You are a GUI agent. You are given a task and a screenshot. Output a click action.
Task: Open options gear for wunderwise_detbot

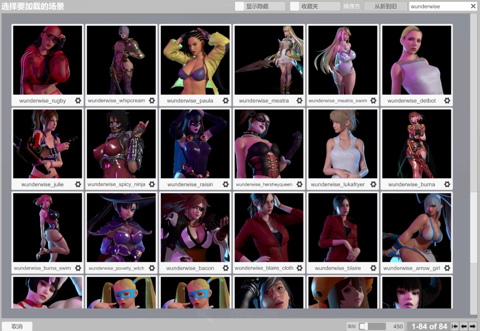coord(447,101)
